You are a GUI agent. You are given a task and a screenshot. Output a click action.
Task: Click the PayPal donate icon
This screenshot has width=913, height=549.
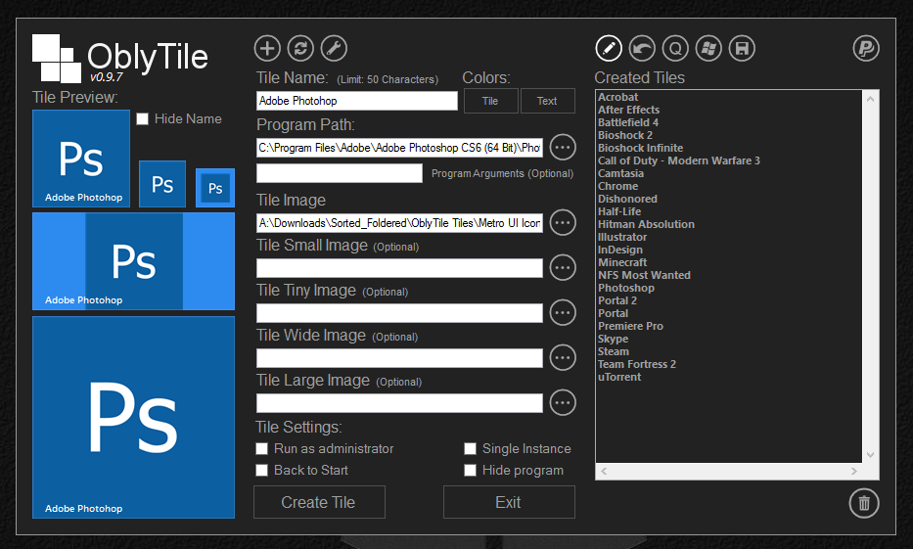pyautogui.click(x=866, y=48)
